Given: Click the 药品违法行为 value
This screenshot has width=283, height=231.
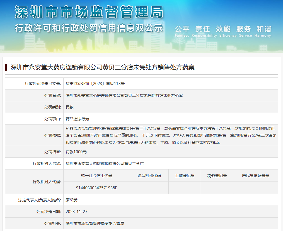Looking at the screenshot, I should [77, 119].
